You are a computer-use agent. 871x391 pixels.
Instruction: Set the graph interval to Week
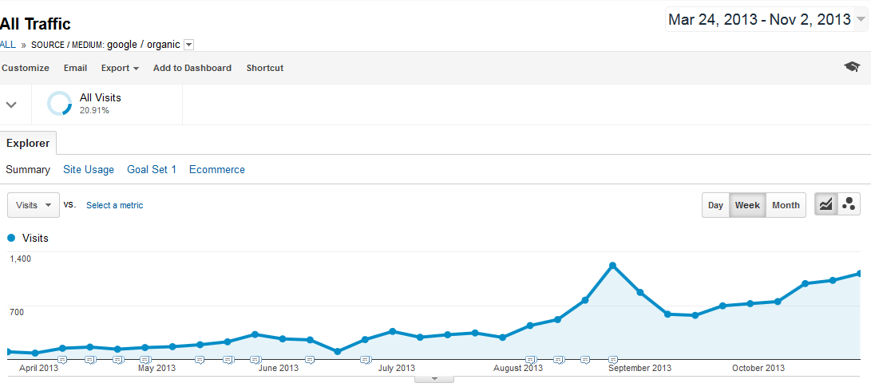click(747, 205)
